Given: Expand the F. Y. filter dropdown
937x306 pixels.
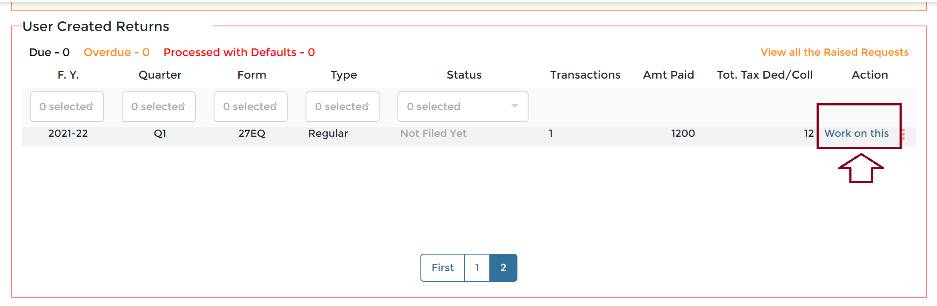Looking at the screenshot, I should pos(67,107).
